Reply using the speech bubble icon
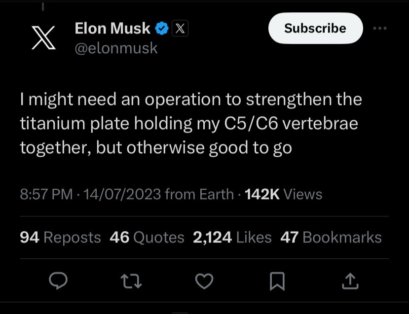This screenshot has height=314, width=409. point(59,281)
